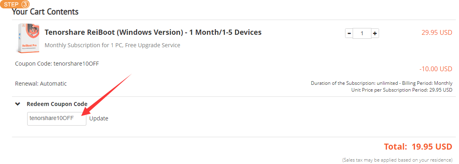
Task: Click the Coupon Code tenorshare10OFF line
Action: [57, 63]
